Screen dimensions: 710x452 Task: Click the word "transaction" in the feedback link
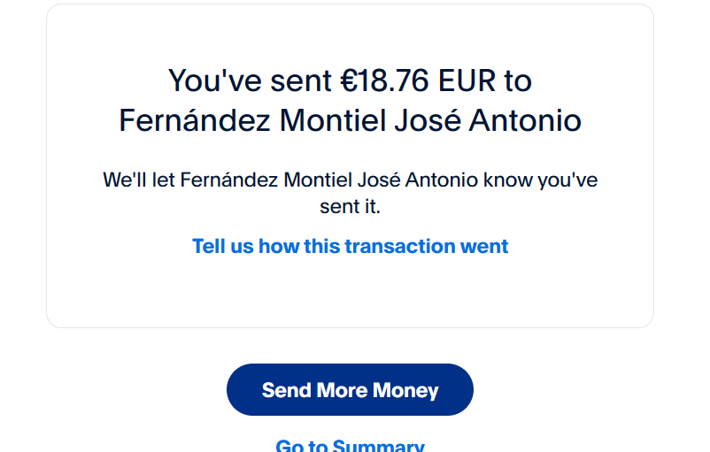399,246
